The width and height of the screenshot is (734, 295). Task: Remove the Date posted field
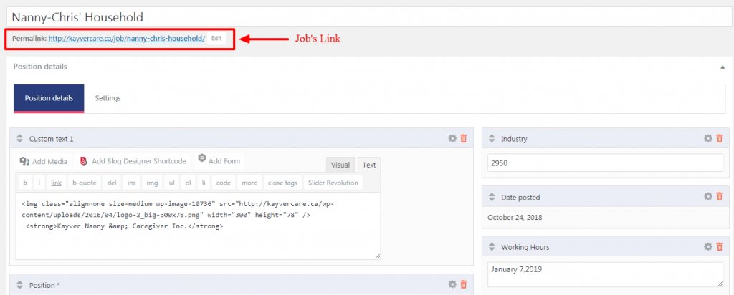coord(720,197)
